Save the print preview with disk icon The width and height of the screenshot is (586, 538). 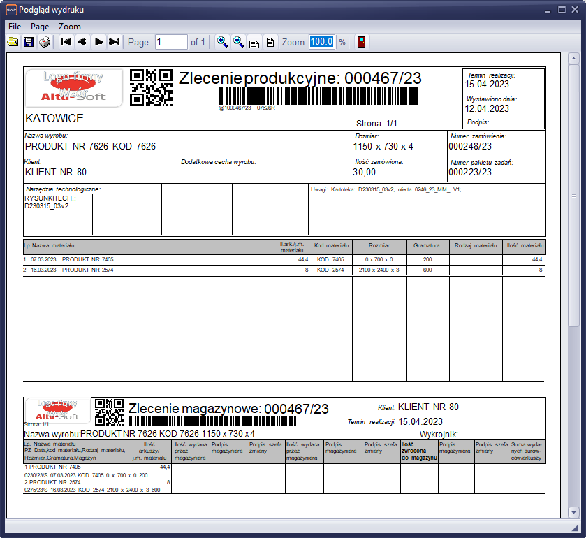pos(29,42)
